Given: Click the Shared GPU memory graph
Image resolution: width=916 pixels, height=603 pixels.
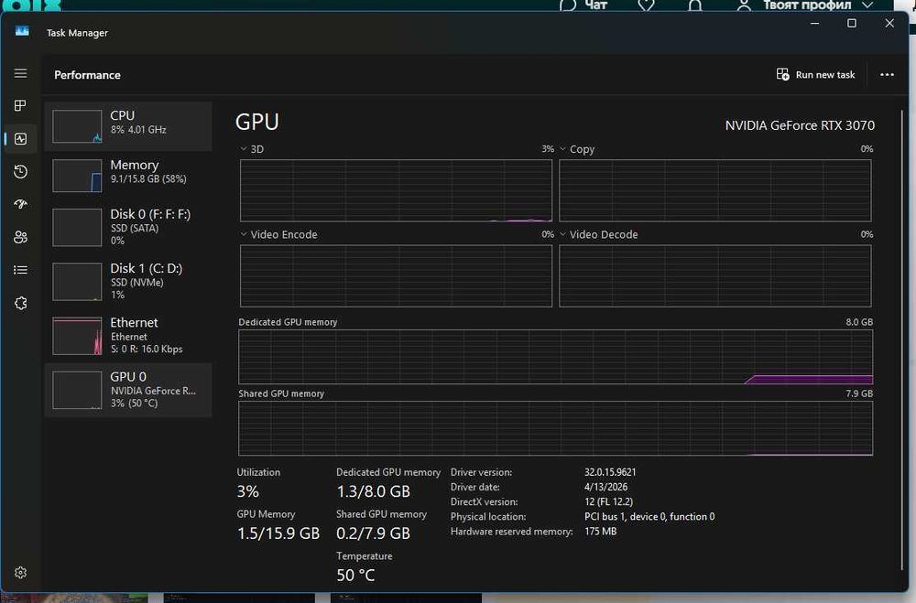Looking at the screenshot, I should 556,428.
